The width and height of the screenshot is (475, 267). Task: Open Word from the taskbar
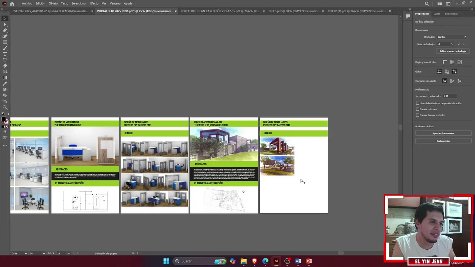coord(298,261)
